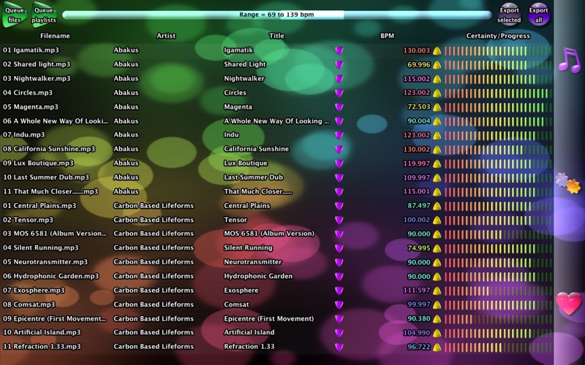The image size is (585, 365).
Task: Select file 11 That Much Closer.......mp3
Action: (50, 191)
